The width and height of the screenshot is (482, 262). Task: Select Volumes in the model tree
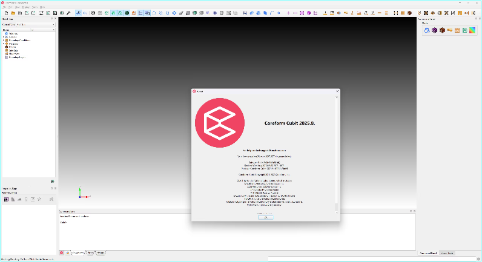point(13,33)
